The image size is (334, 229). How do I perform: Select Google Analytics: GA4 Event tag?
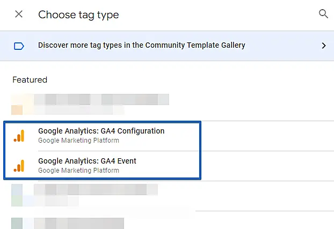[87, 161]
